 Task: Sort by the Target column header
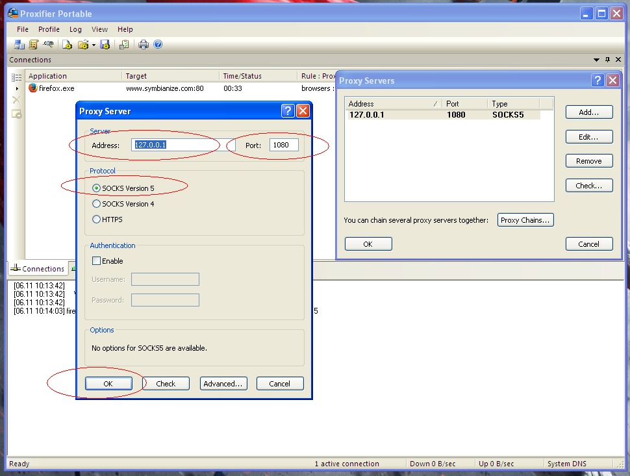(170, 76)
